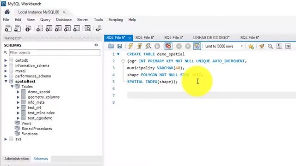The height and width of the screenshot is (166, 296).
Task: Expand the information_schema schema
Action: point(6,65)
